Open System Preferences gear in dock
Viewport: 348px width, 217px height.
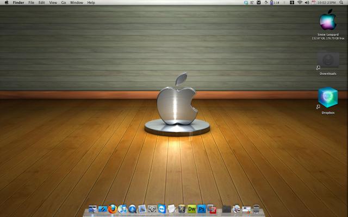(152, 209)
